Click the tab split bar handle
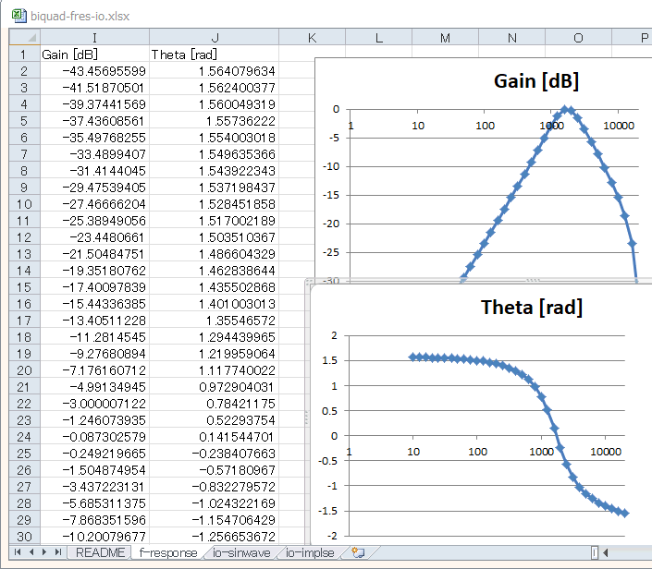Image resolution: width=652 pixels, height=569 pixels. coord(595,552)
